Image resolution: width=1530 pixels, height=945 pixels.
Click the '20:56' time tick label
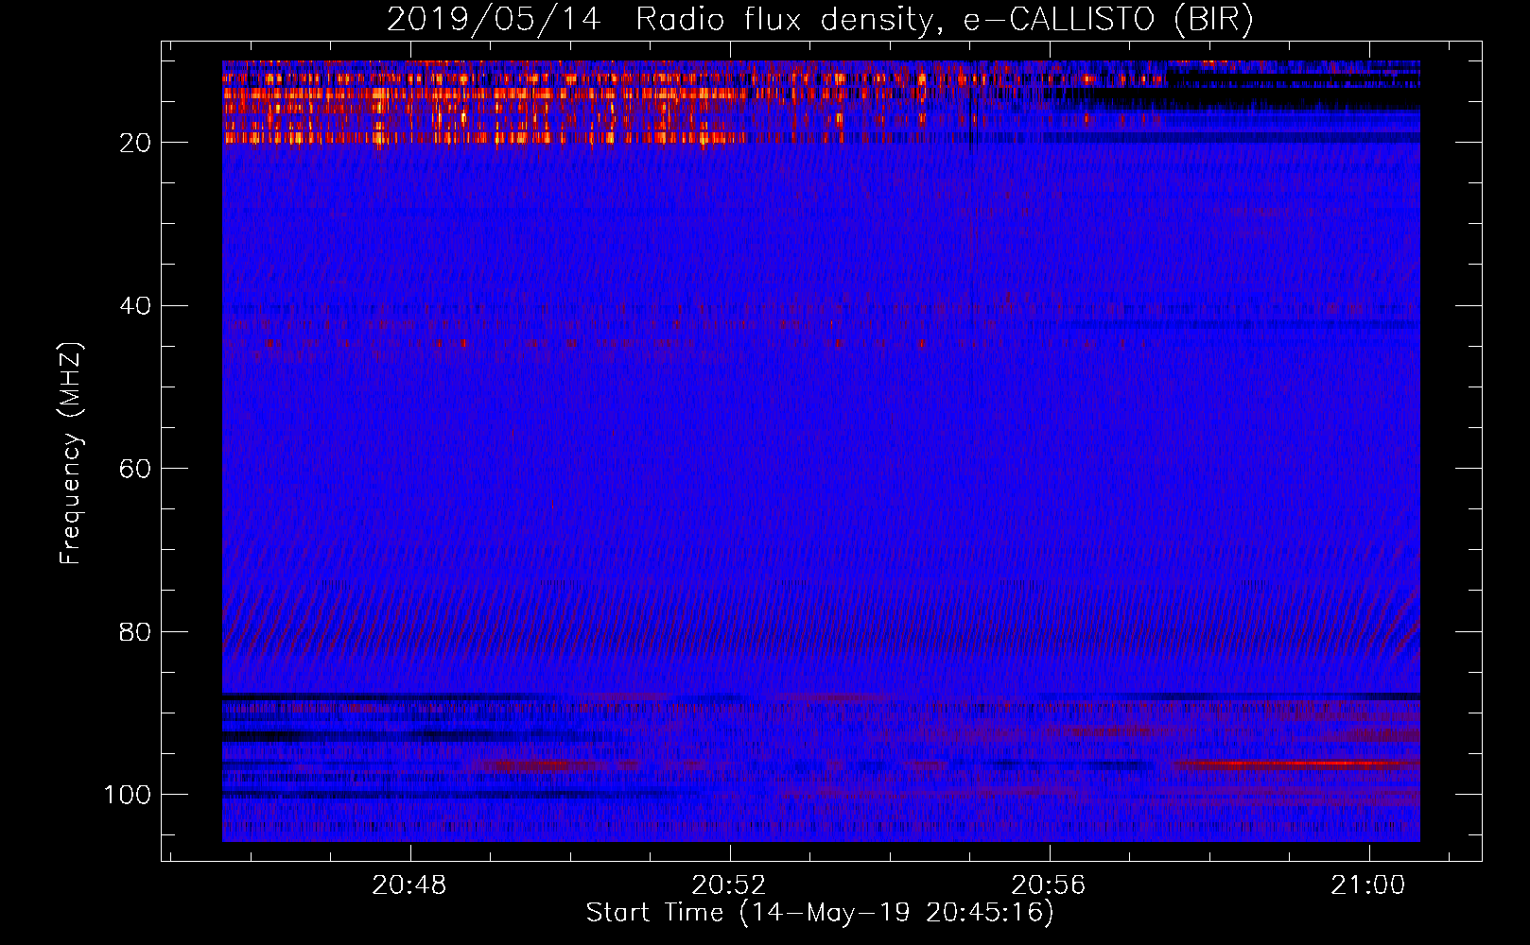pos(1049,885)
